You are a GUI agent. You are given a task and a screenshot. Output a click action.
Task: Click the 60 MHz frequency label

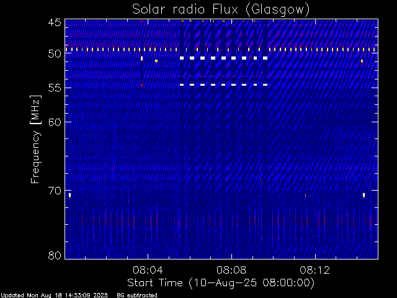[55, 122]
